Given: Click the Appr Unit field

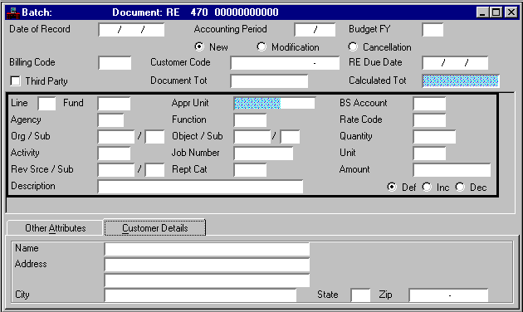Looking at the screenshot, I should (x=274, y=104).
